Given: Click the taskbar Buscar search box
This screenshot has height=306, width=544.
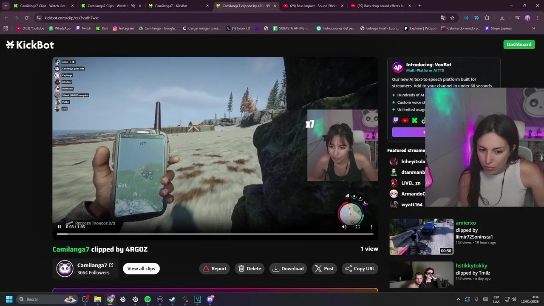Looking at the screenshot, I should point(48,299).
